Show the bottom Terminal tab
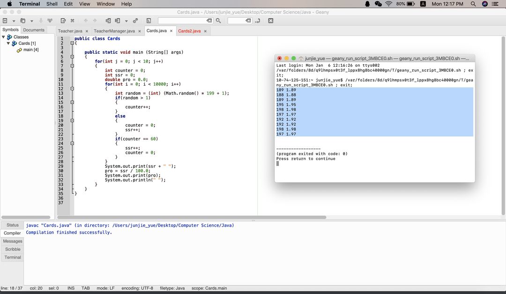 click(x=13, y=257)
